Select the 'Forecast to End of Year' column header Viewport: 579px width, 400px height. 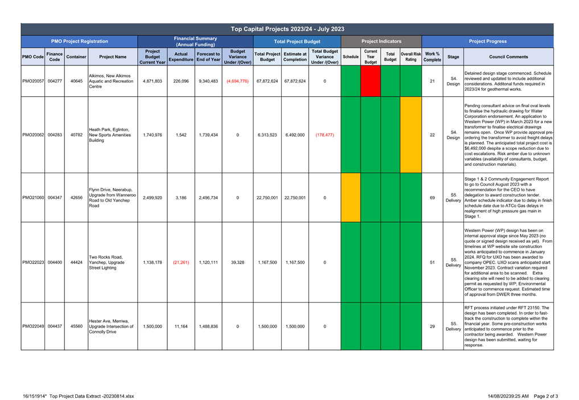(208, 57)
